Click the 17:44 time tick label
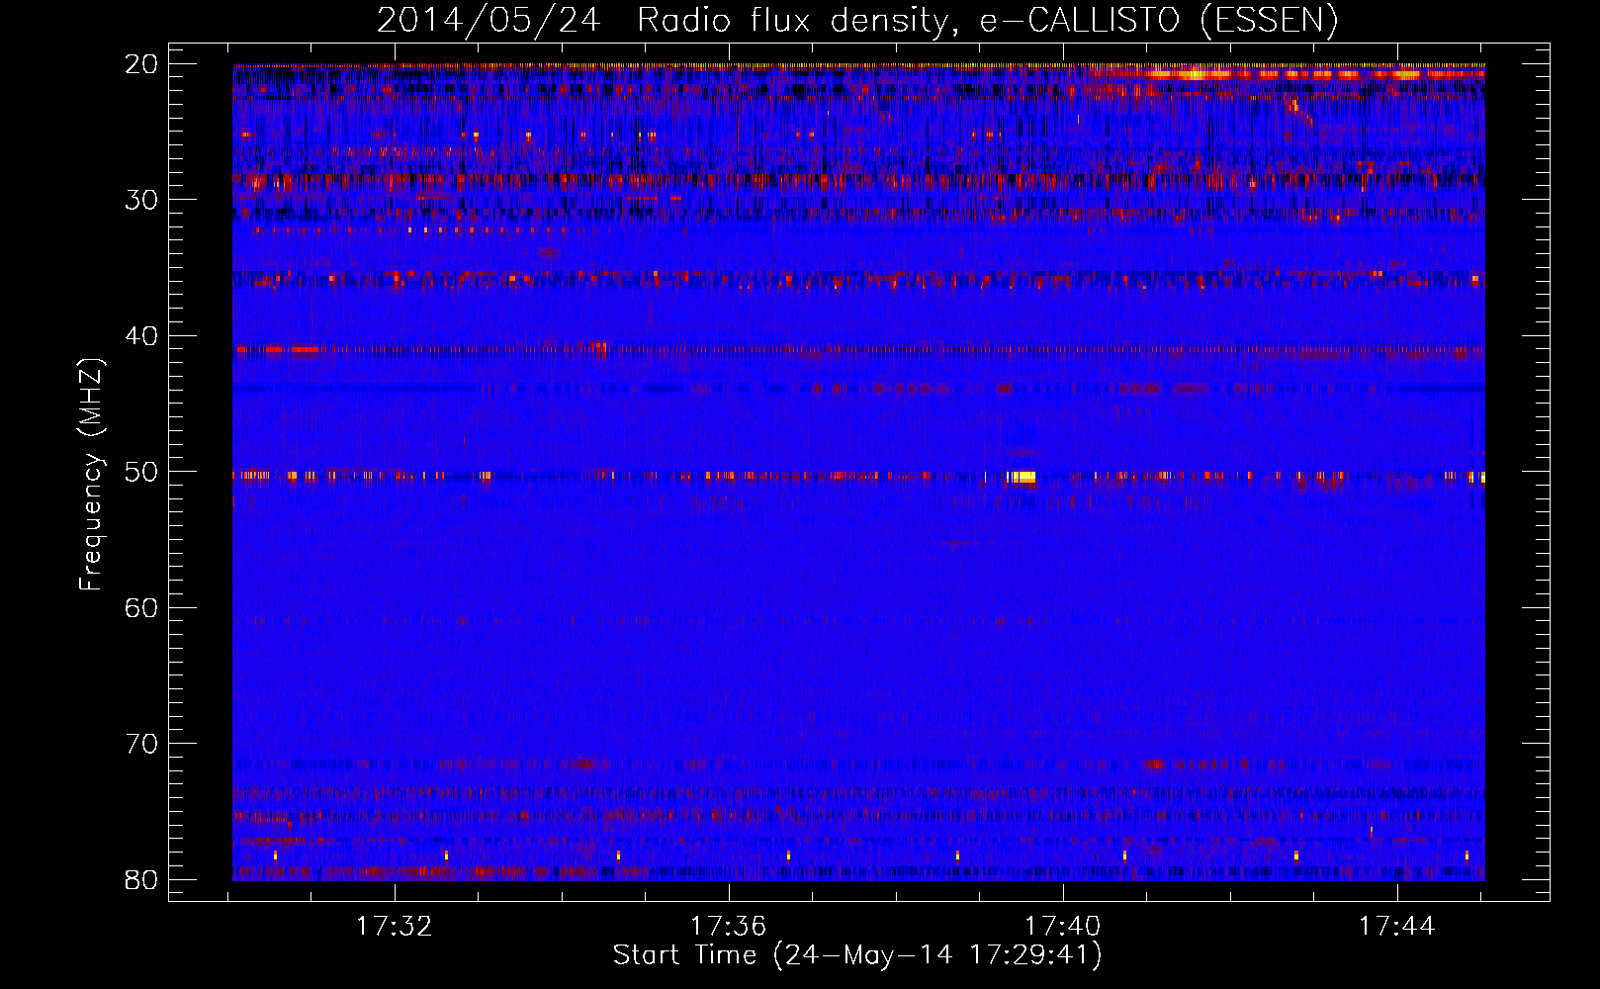 pyautogui.click(x=1397, y=926)
